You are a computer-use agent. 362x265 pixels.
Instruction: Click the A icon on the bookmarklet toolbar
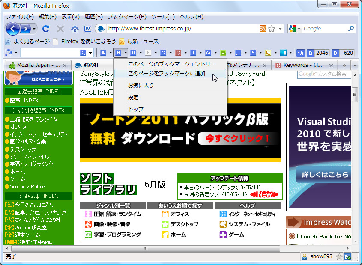point(103,53)
